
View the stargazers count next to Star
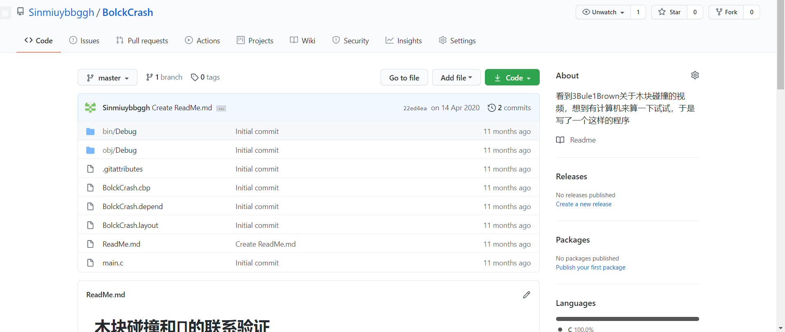coord(695,12)
